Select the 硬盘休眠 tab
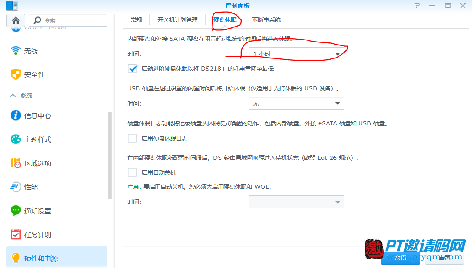 pyautogui.click(x=225, y=20)
